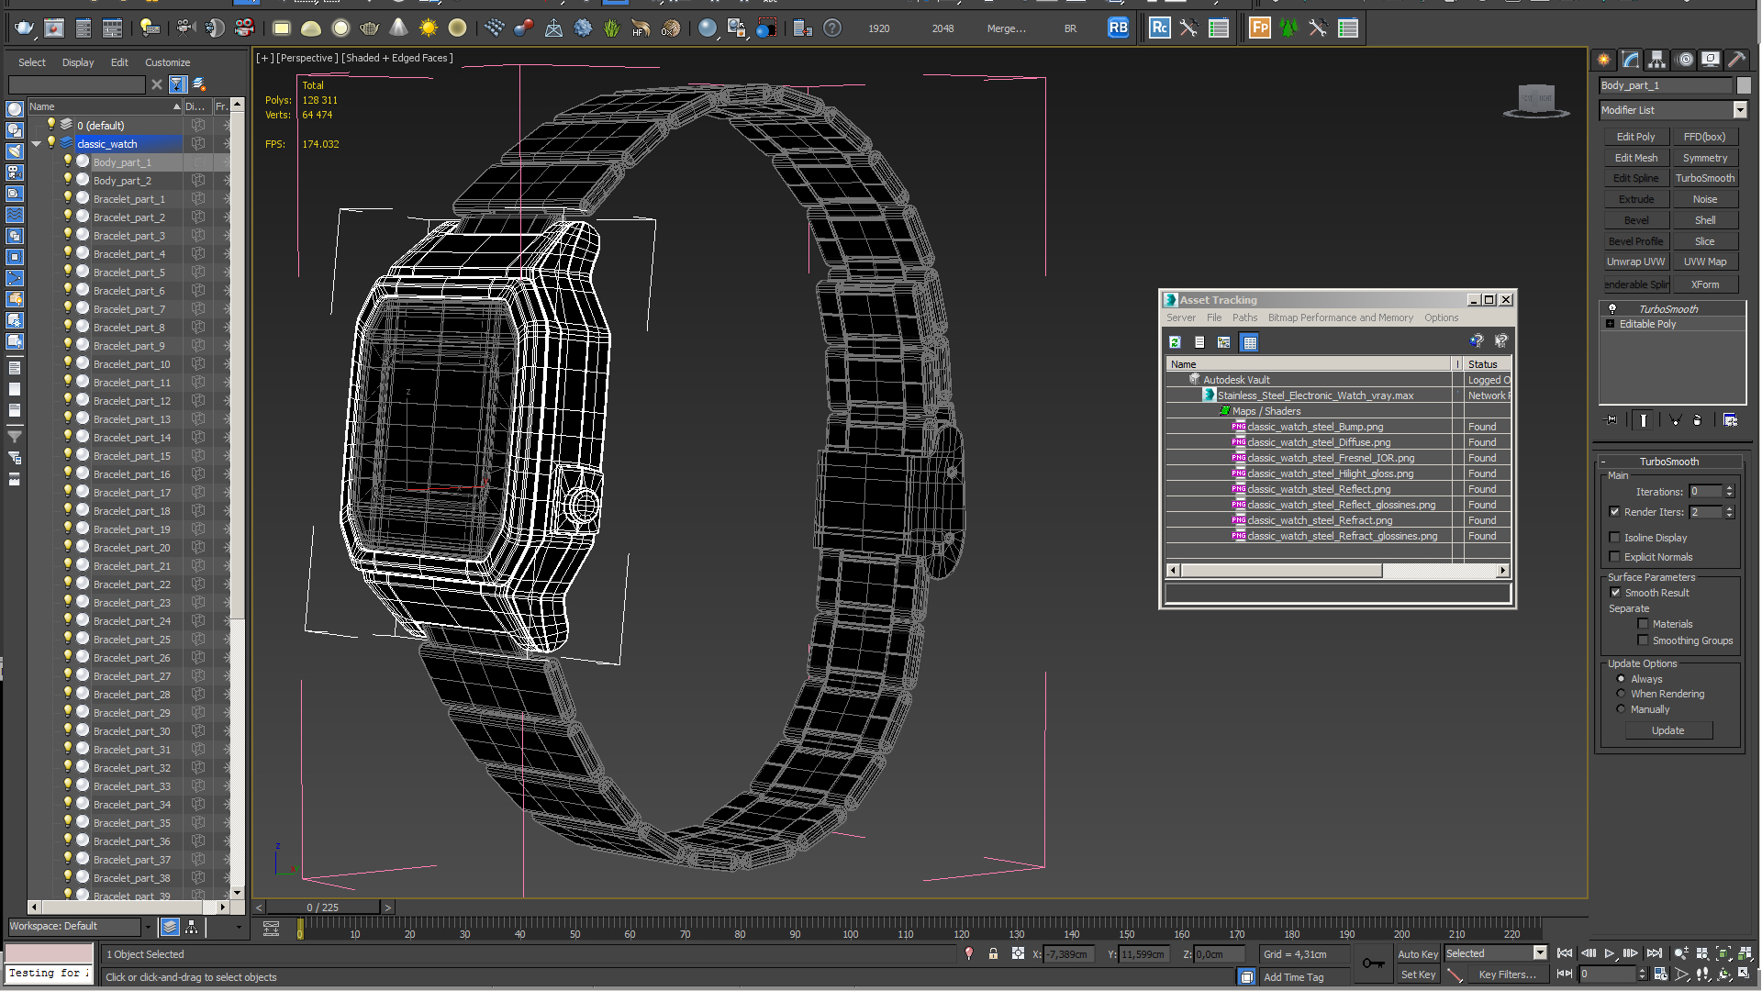
Task: Open the Selected key filter dropdown
Action: (x=1540, y=953)
